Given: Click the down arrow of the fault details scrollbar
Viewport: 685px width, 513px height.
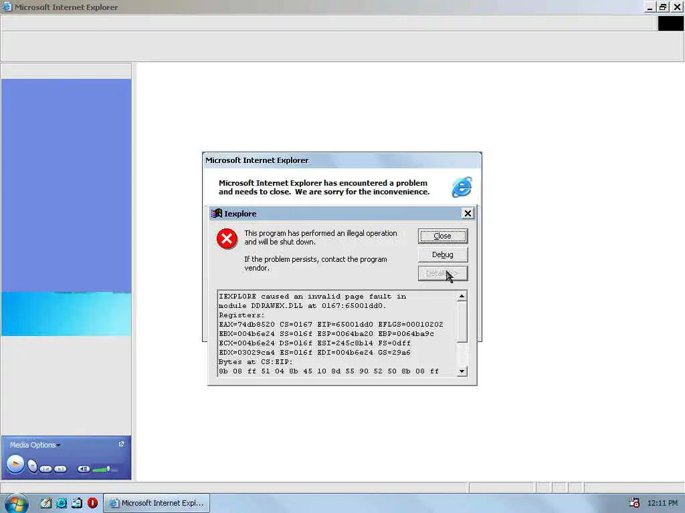Looking at the screenshot, I should (462, 371).
